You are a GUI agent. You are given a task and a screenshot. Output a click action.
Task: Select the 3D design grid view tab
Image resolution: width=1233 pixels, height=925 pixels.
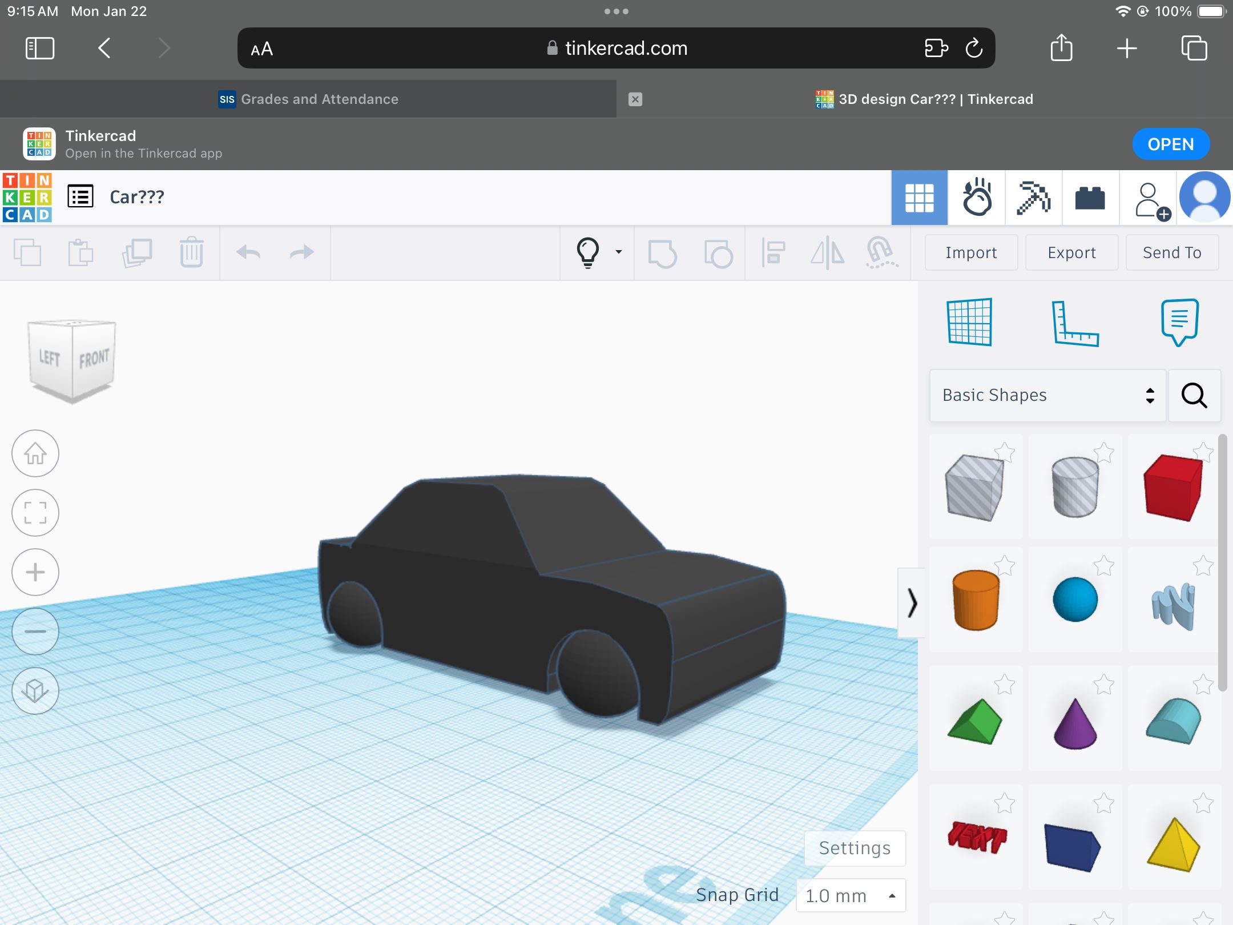(x=919, y=198)
